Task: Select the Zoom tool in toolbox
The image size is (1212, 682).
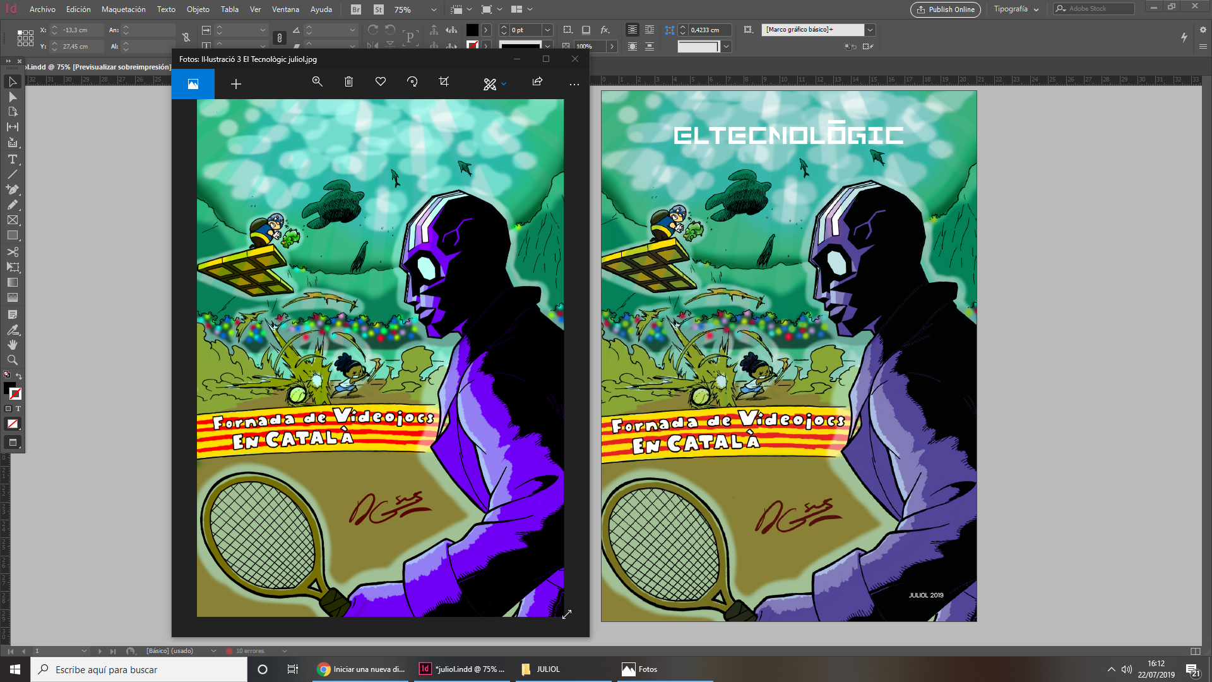Action: point(13,360)
